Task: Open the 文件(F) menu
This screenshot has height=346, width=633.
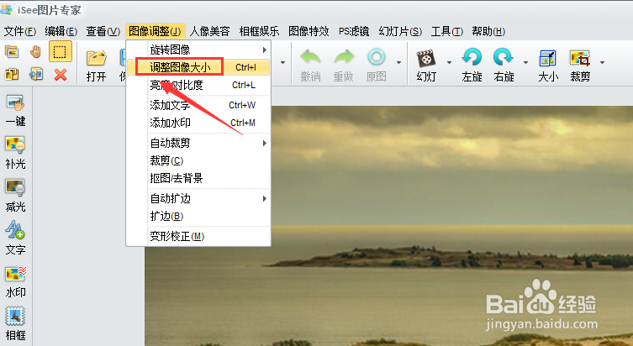Action: coord(20,31)
